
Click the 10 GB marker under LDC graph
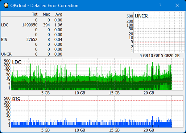pyautogui.click(x=80, y=93)
